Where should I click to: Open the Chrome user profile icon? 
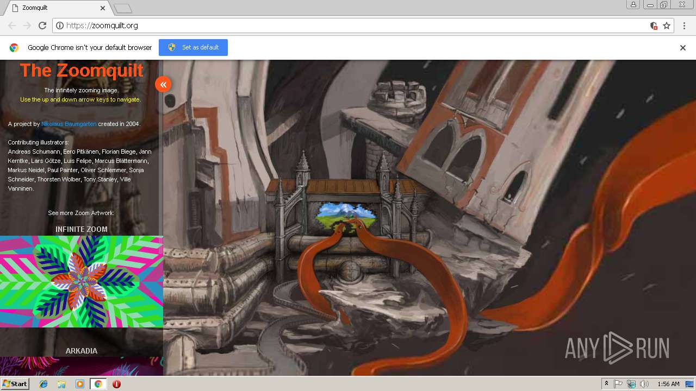point(633,5)
